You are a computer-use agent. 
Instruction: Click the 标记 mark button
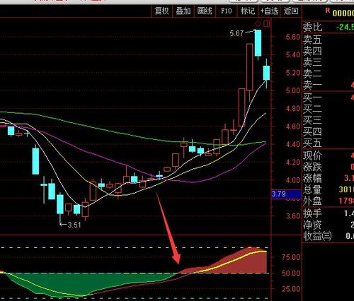point(248,11)
